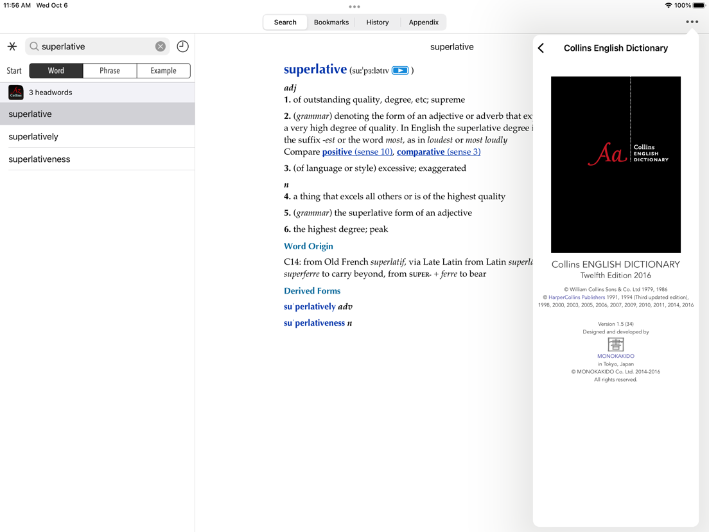The height and width of the screenshot is (532, 709).
Task: Follow the comparative (sense 3) link
Action: (x=439, y=152)
